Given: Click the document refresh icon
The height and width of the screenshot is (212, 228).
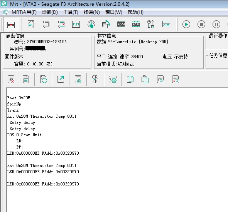Looking at the screenshot, I should pos(106,24).
